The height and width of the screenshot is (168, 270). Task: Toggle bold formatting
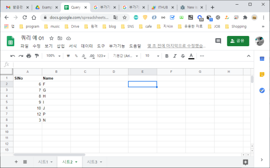[167, 56]
